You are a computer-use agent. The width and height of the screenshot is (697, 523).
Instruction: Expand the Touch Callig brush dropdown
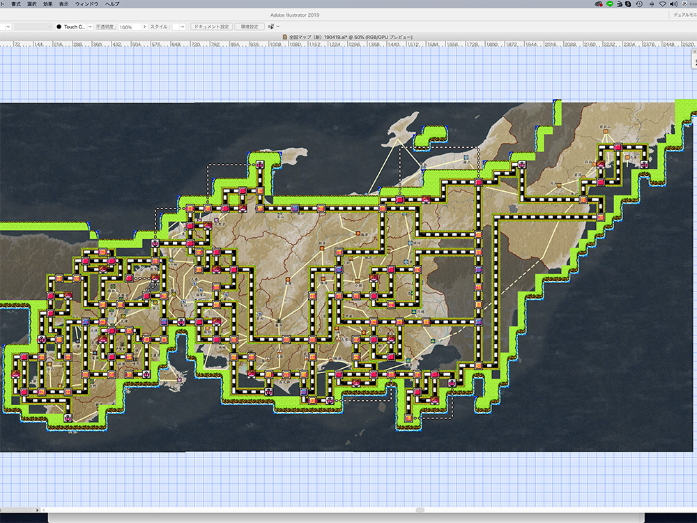(x=90, y=26)
